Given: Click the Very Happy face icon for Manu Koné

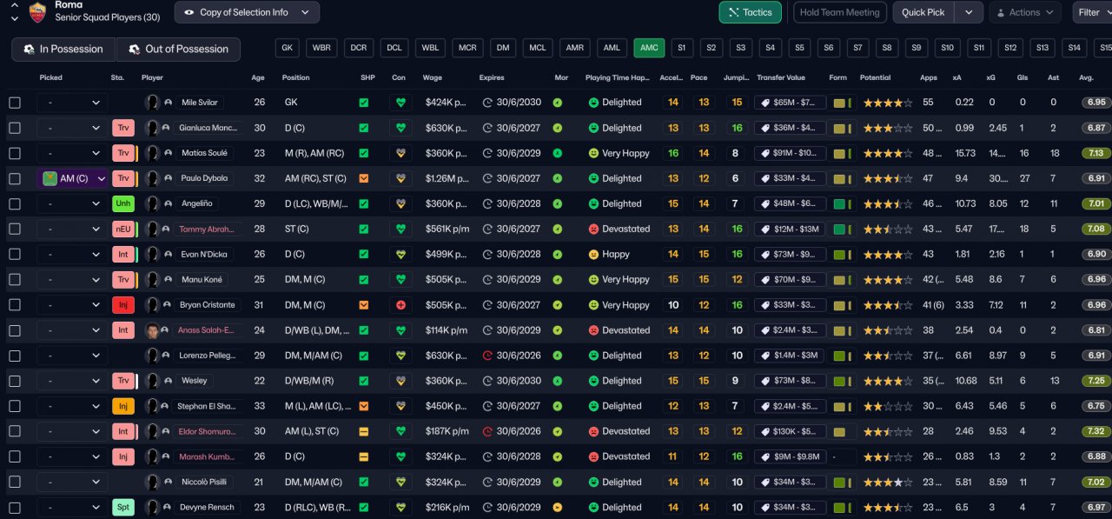Looking at the screenshot, I should (x=593, y=280).
